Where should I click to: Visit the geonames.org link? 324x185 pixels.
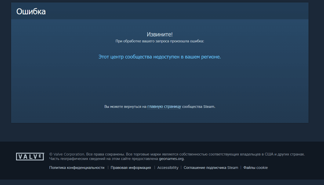(x=171, y=159)
